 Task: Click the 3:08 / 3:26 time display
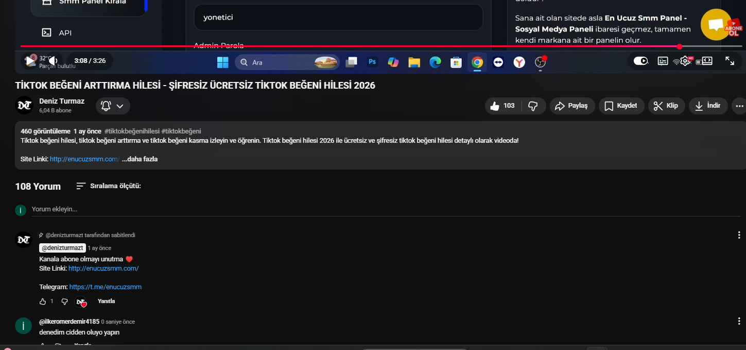(x=90, y=61)
